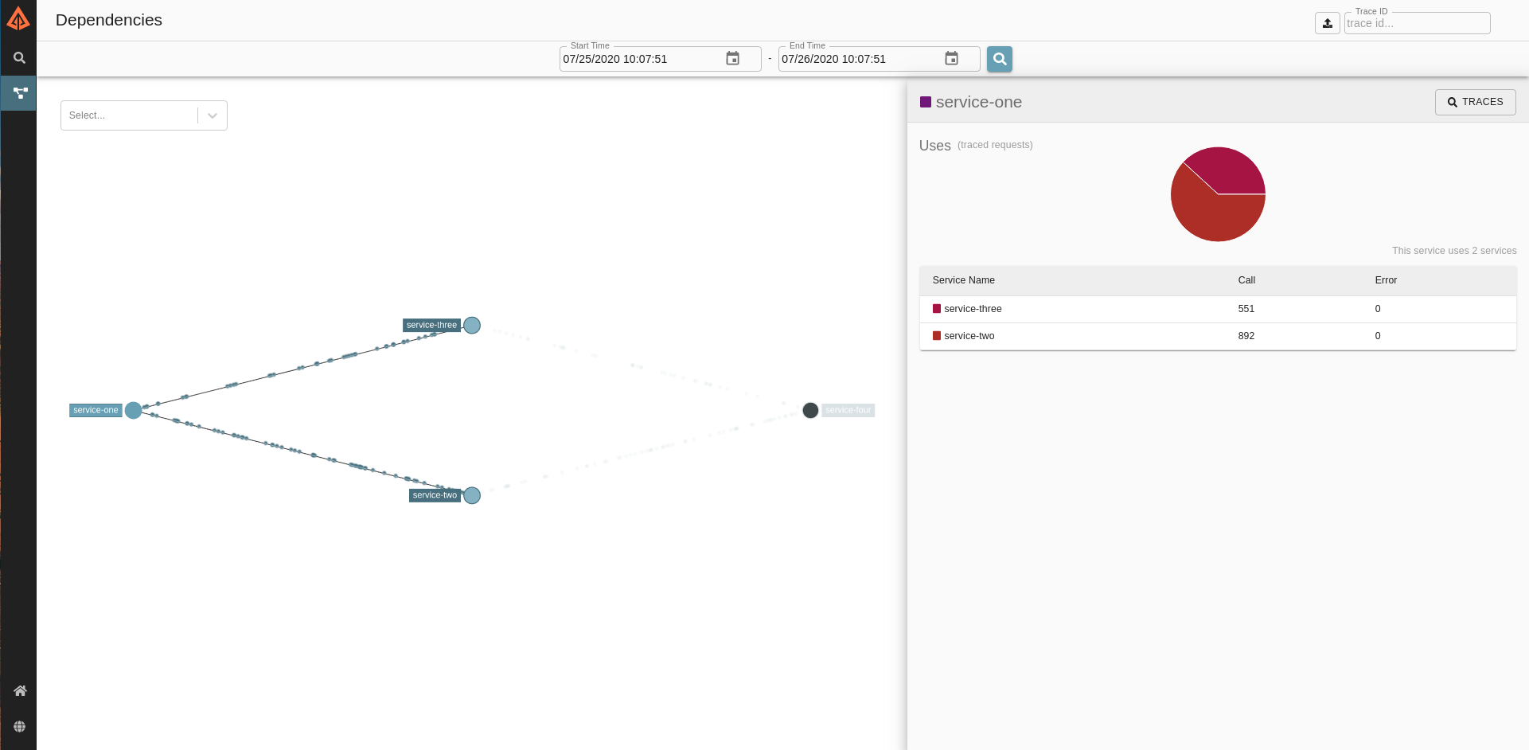
Task: Expand the chevron on the Select field
Action: pos(211,115)
